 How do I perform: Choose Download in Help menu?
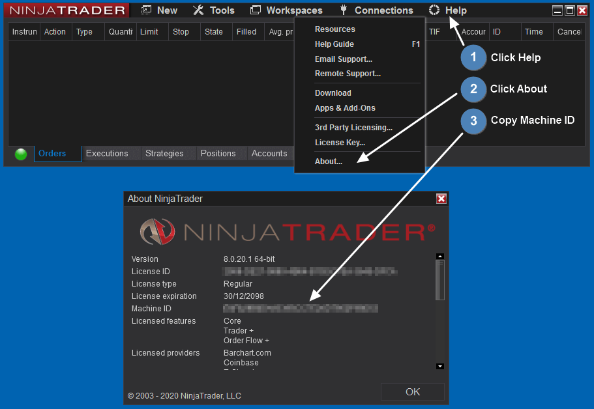[x=333, y=93]
